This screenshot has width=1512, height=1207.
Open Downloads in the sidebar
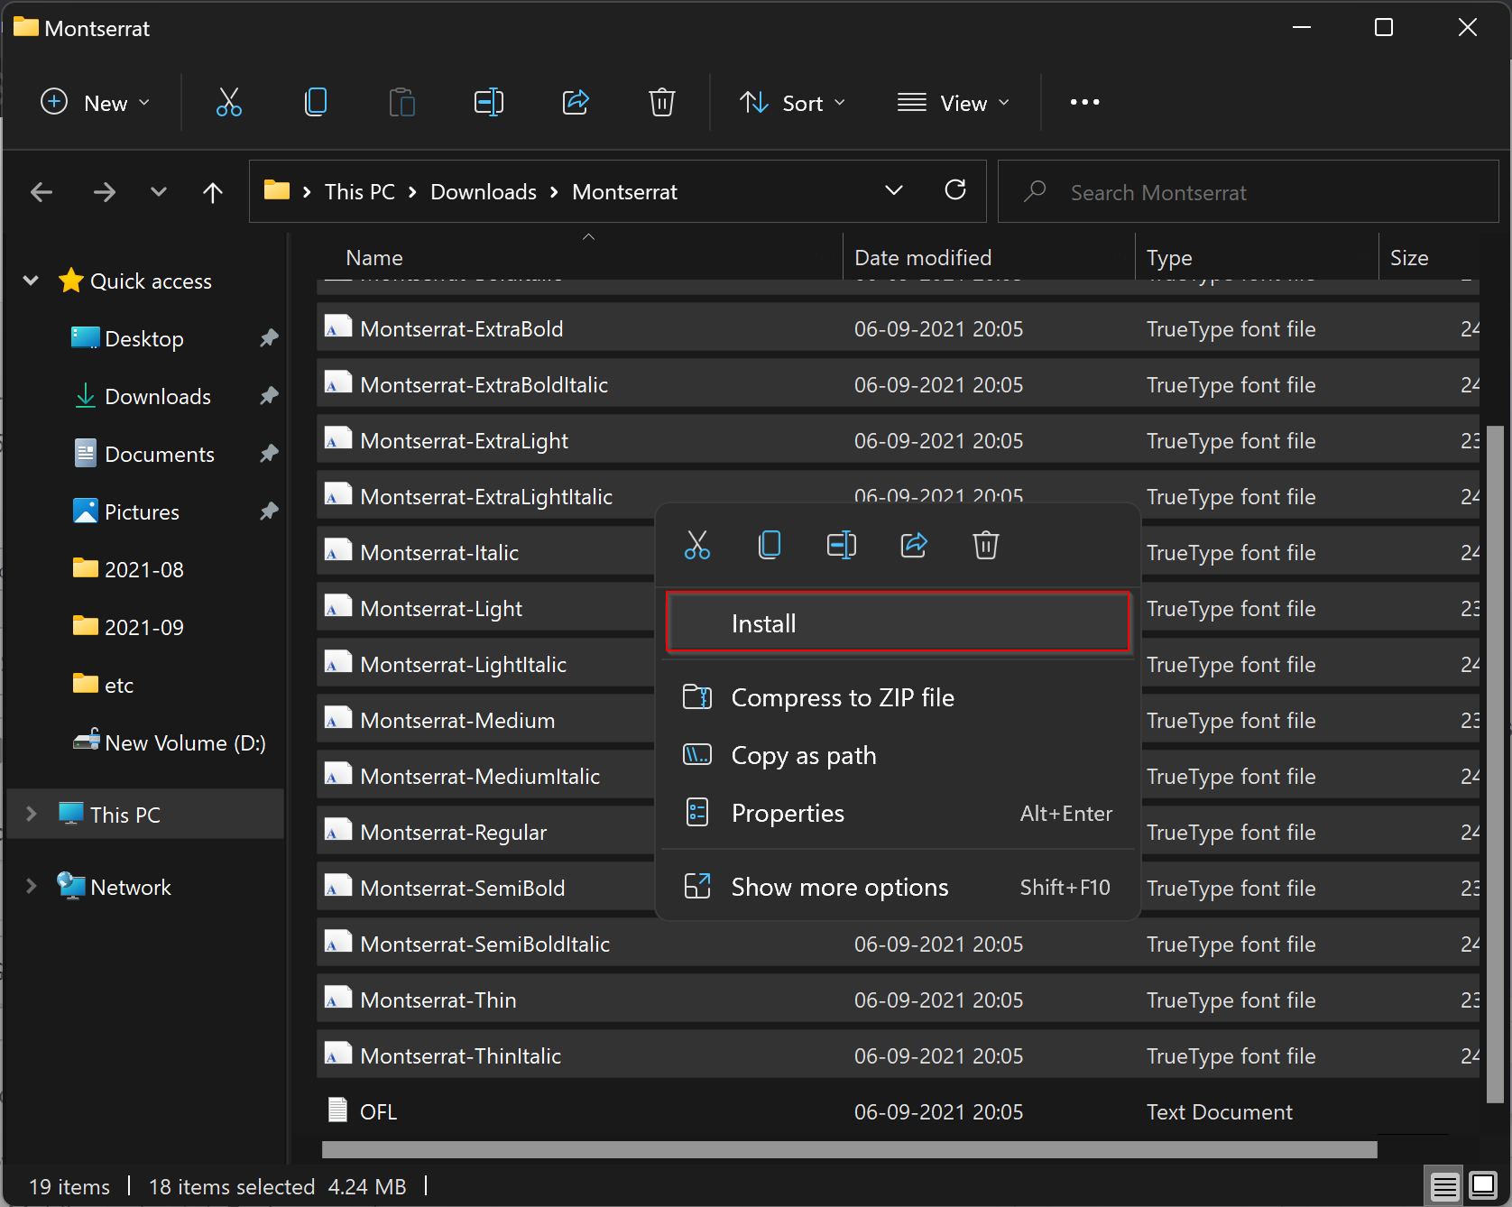click(x=158, y=397)
